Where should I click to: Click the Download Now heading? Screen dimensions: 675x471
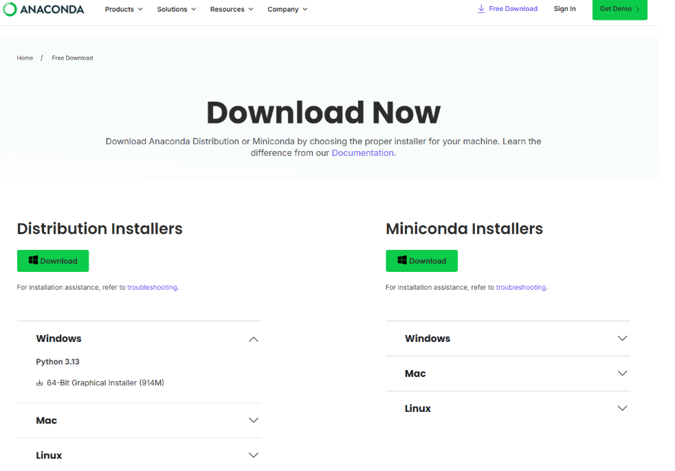tap(323, 113)
